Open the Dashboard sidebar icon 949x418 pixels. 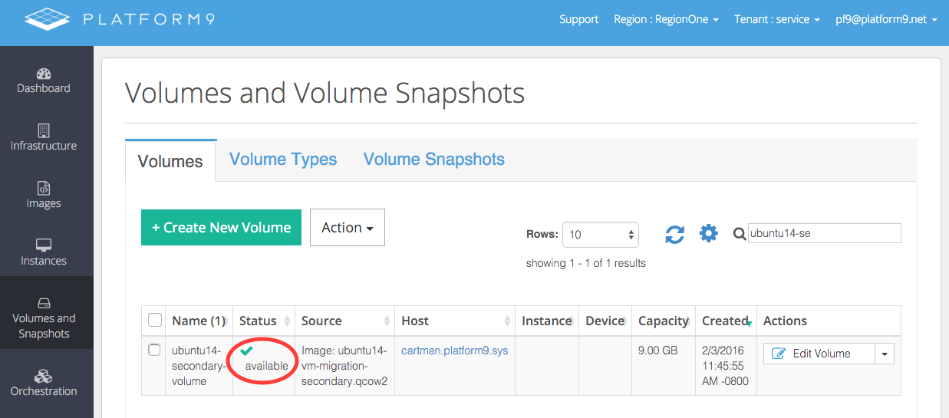44,81
